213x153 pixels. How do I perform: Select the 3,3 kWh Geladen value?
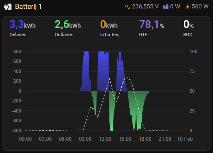[x=22, y=24]
